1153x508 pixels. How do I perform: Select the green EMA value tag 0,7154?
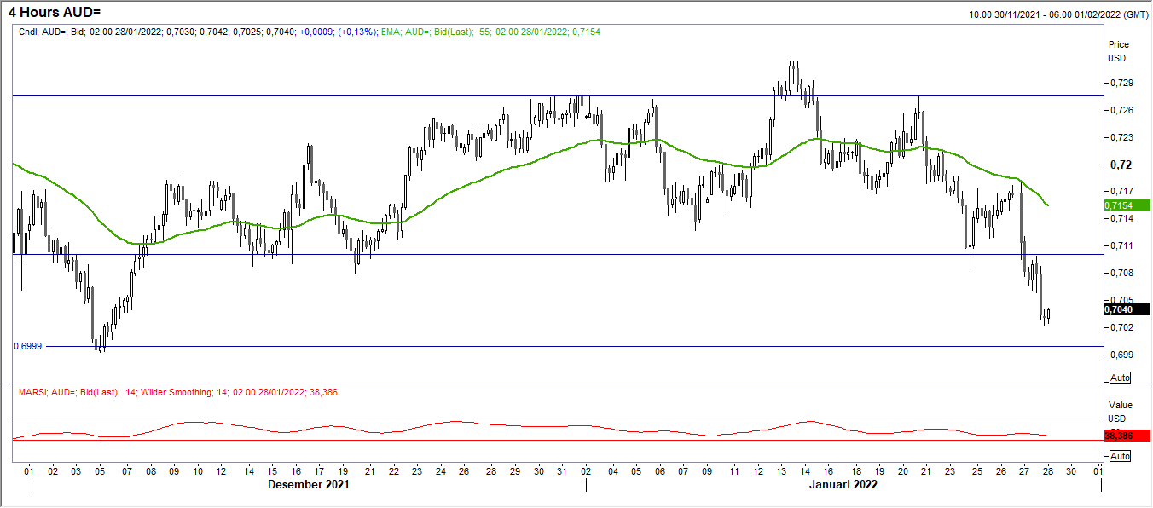pyautogui.click(x=1127, y=205)
